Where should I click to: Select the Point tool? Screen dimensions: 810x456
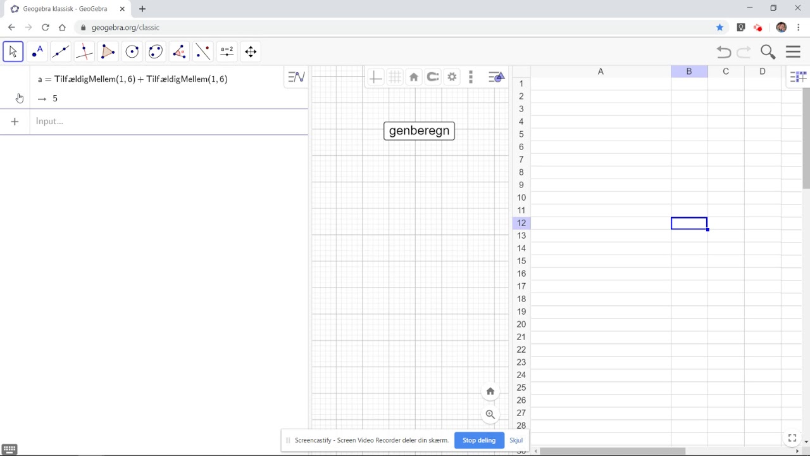37,52
